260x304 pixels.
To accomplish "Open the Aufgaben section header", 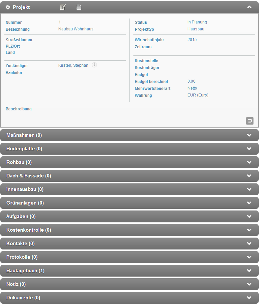I will (21, 216).
